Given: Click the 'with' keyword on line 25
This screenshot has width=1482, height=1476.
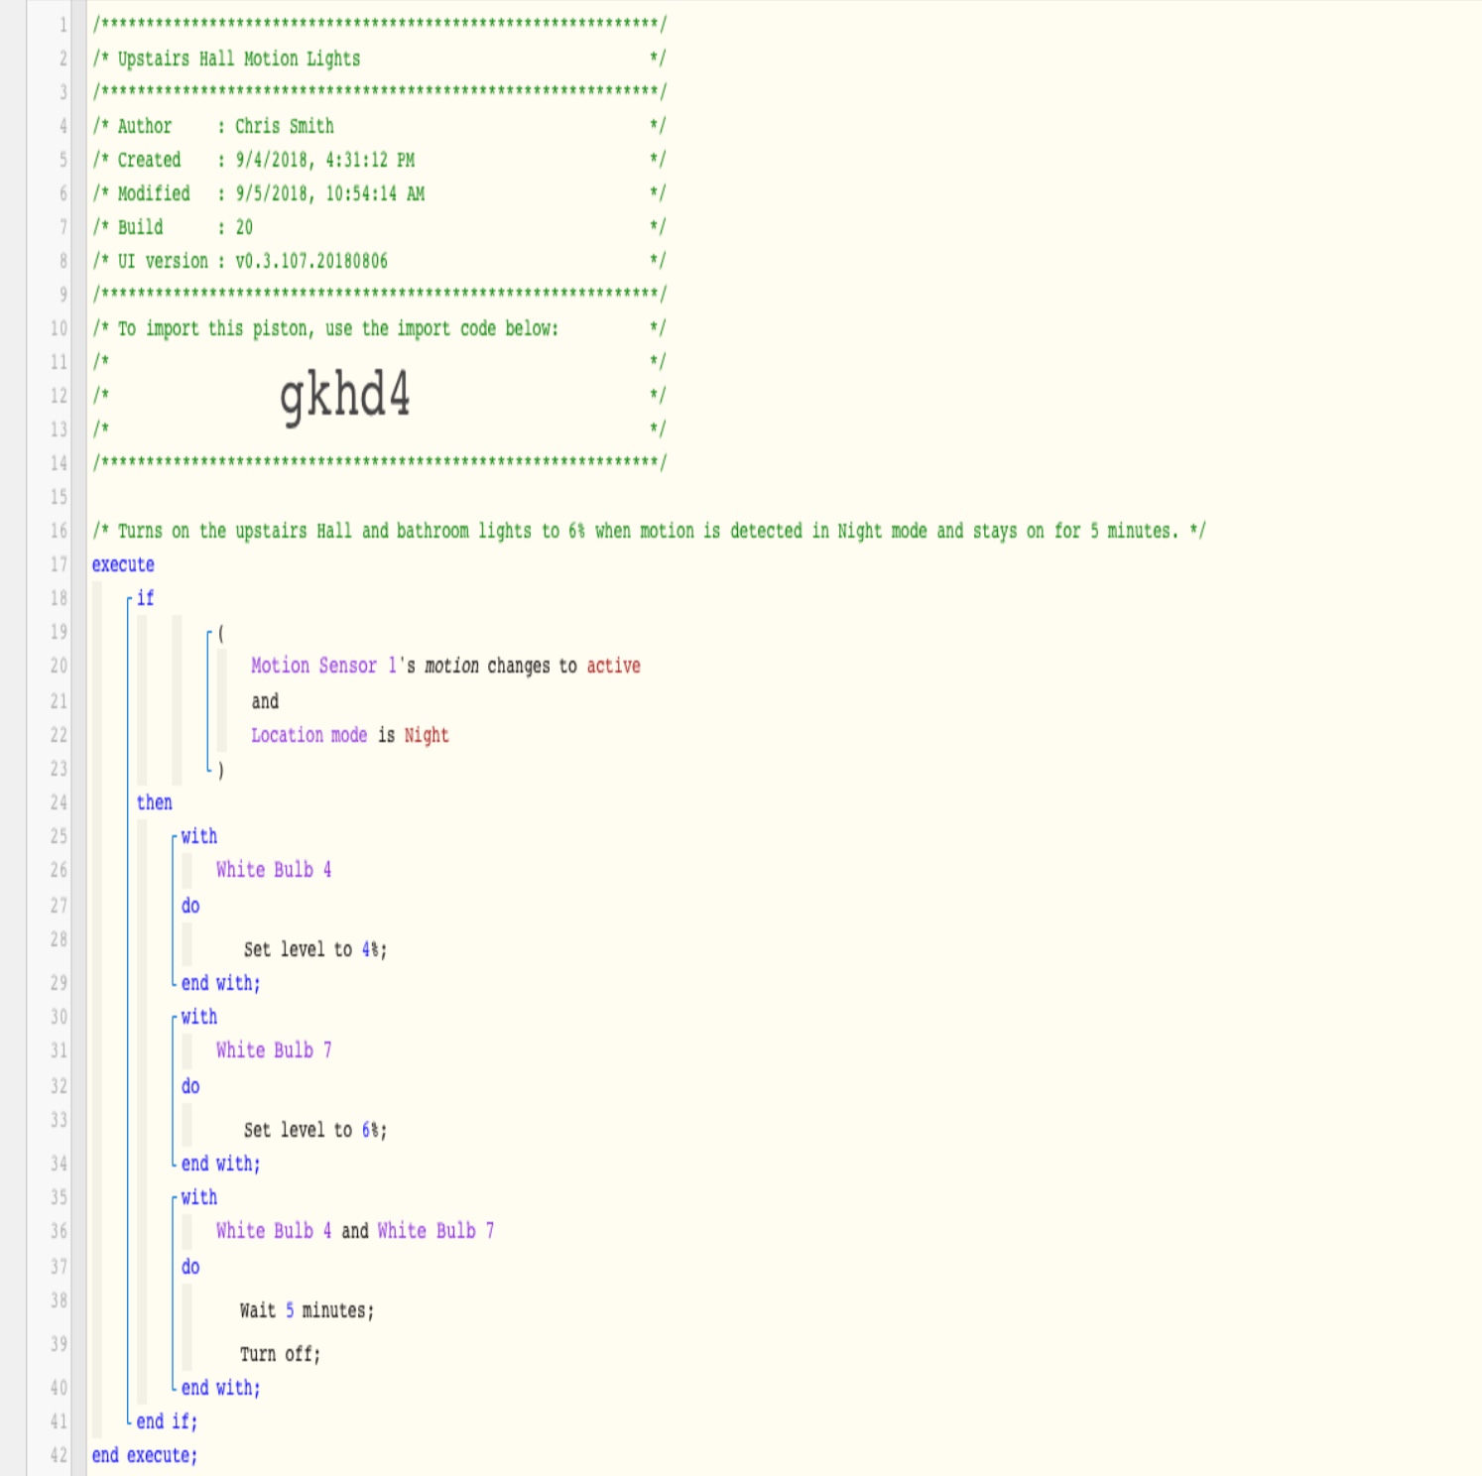Looking at the screenshot, I should pos(198,836).
